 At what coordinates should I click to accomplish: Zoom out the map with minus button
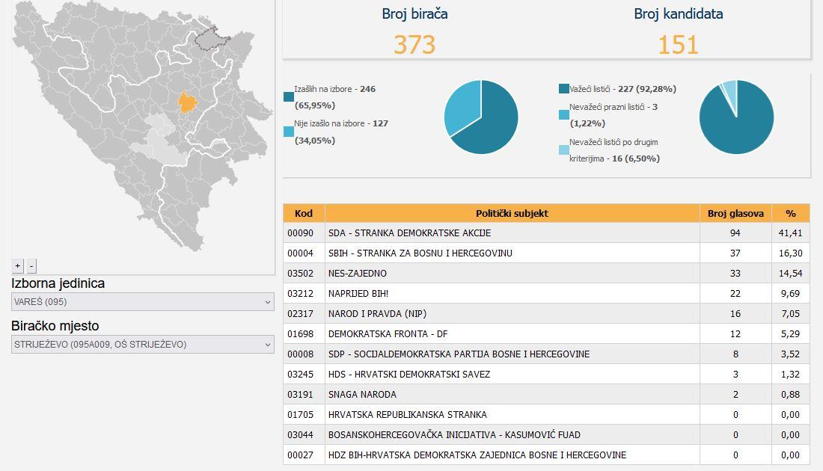[31, 266]
